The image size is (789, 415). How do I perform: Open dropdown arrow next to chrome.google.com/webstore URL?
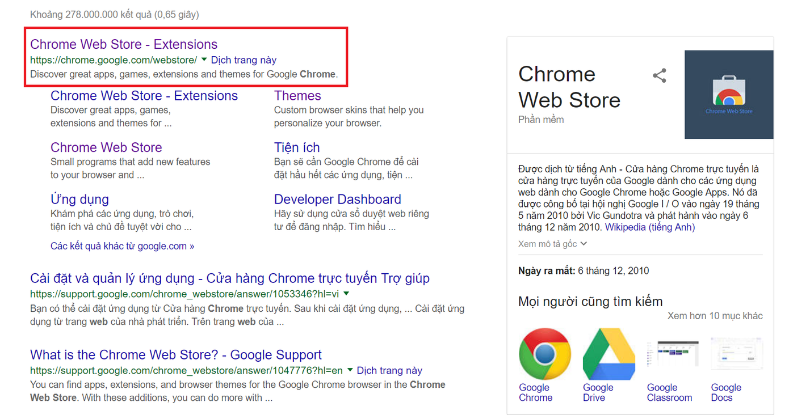pos(204,59)
